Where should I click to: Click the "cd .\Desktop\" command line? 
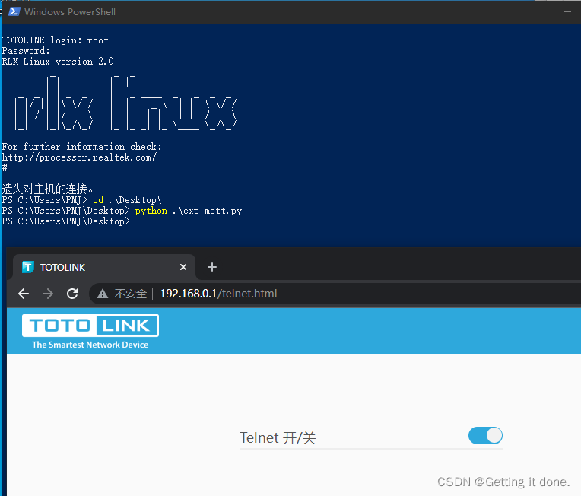[127, 200]
